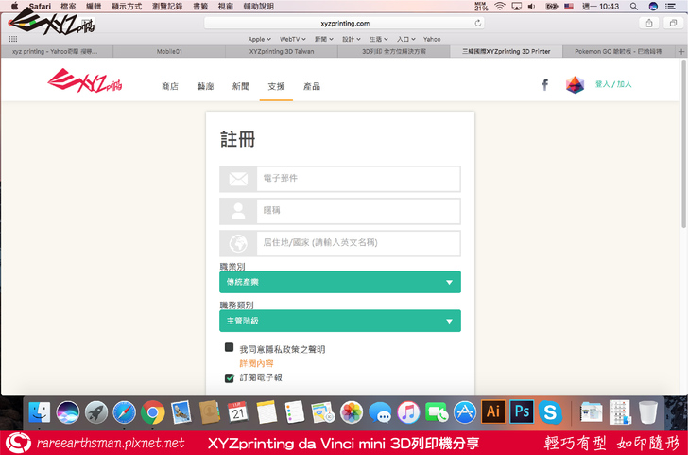Click the XYZprinting logo in header
Screen dimensions: 688x455
(85, 85)
